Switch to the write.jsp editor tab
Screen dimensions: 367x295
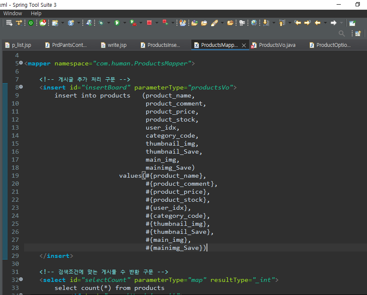tap(117, 45)
